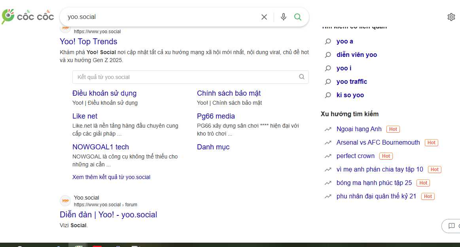
Task: Click search icon beside 'yoo i'
Action: [328, 68]
